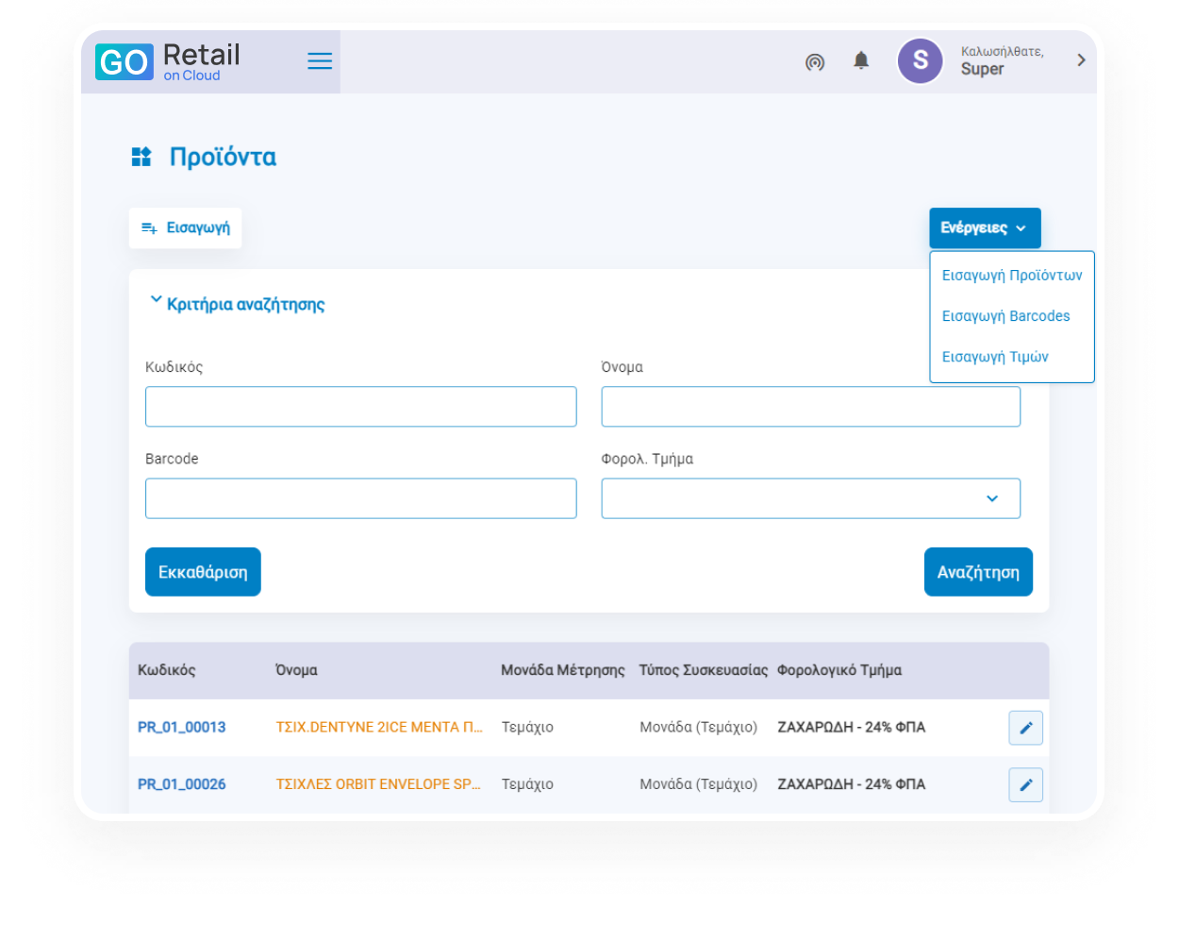Open the notifications bell
Screen dimensions: 1179x925
861,61
